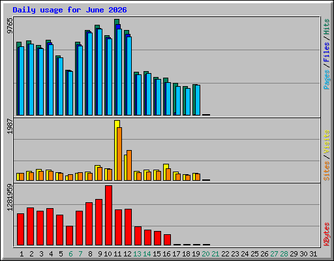The width and height of the screenshot is (334, 261).
Task: Click day label 22 on the axis
Action: [x=225, y=254]
